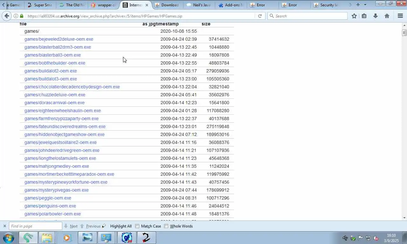407x244 pixels.
Task: Click the taskbar clock showing 16:10
Action: coord(391,238)
